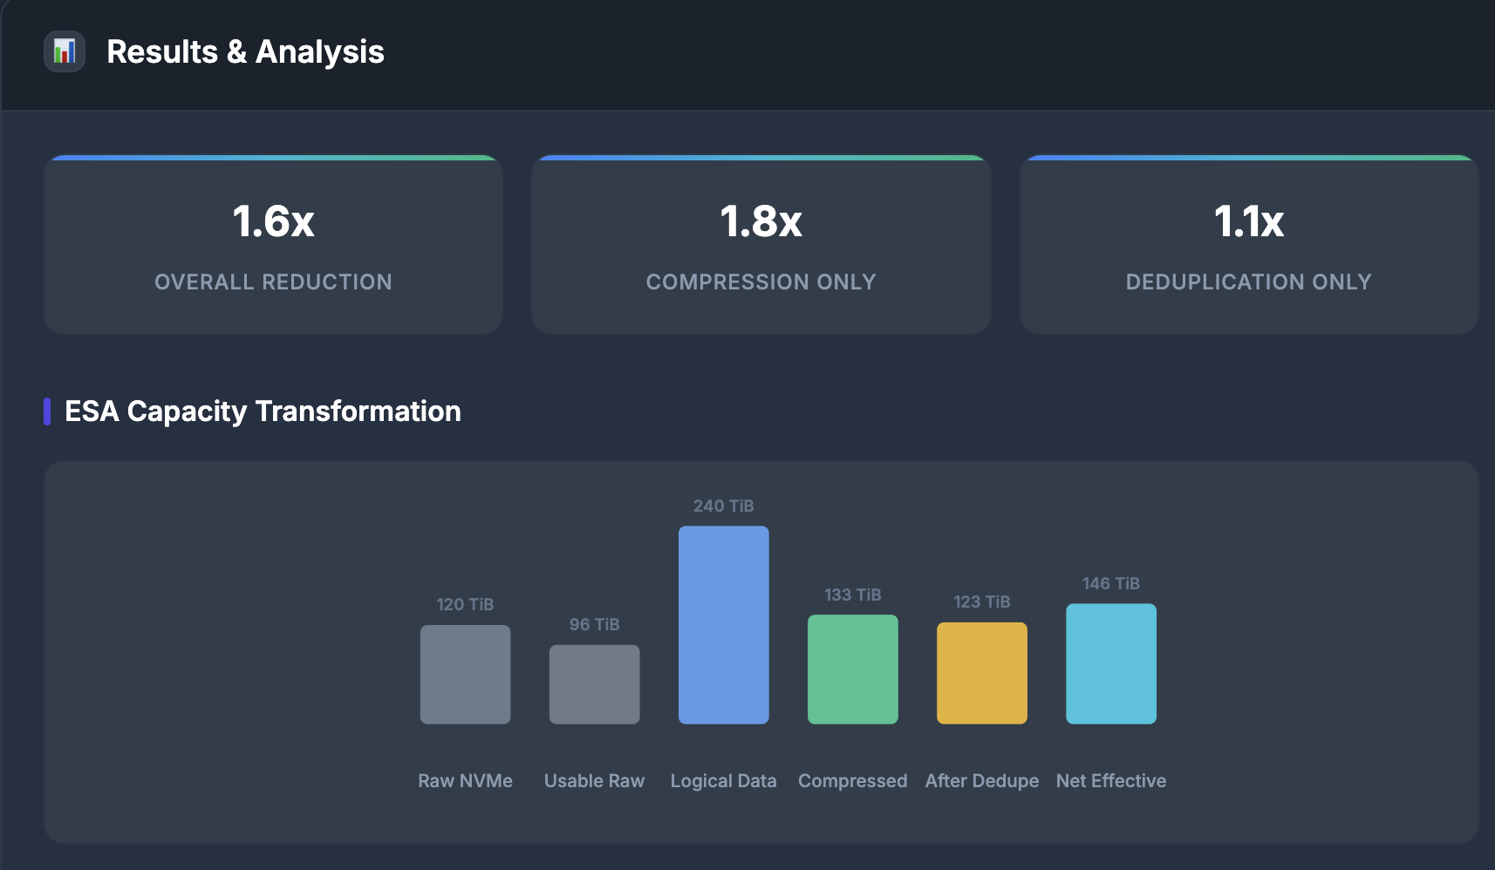Screen dimensions: 1495x870
Task: Click the yellow After Dedupe bar
Action: 981,673
